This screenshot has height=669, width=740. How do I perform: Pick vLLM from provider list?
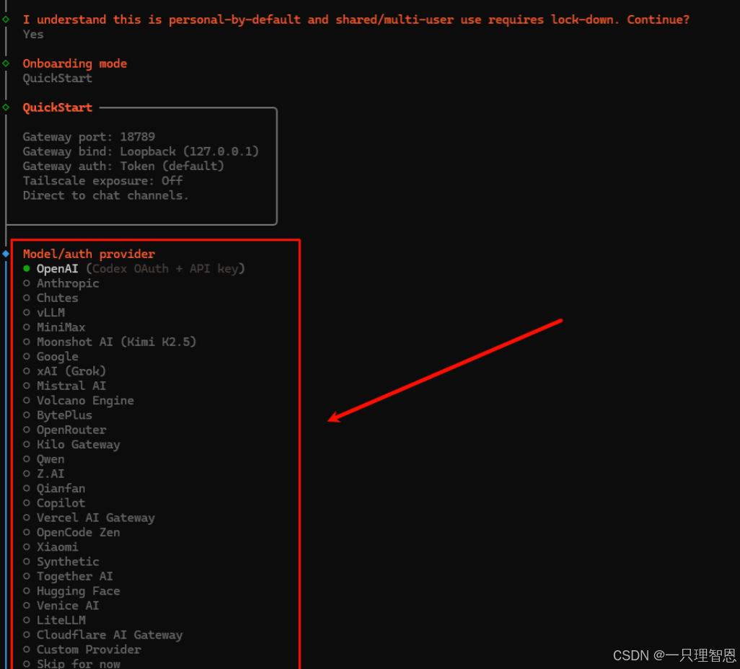44,312
